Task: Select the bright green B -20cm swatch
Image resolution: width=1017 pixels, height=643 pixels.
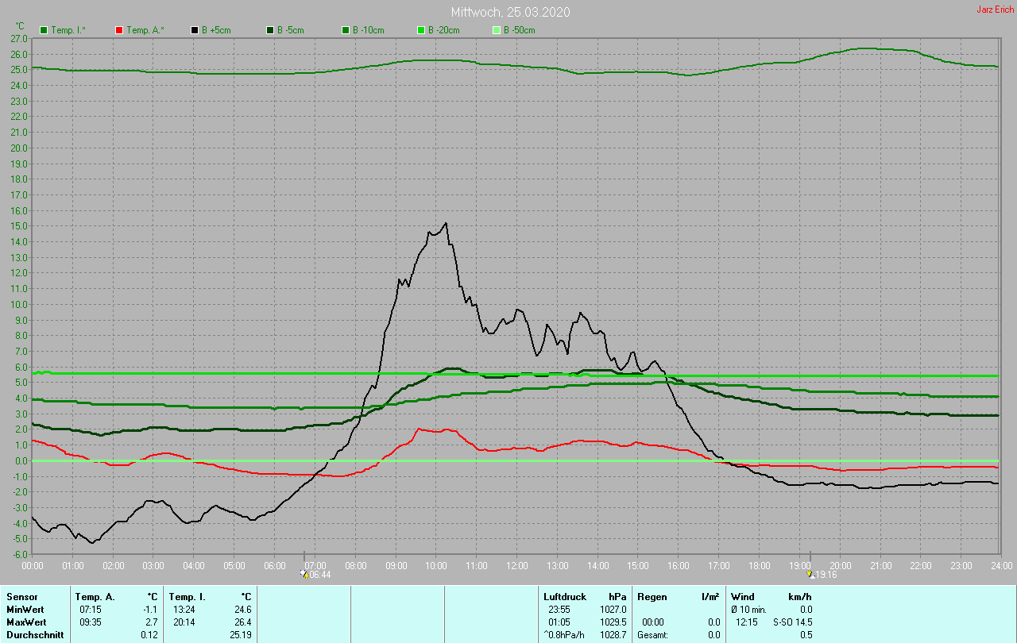Action: (421, 30)
